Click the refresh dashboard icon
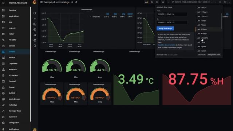The width and height of the screenshot is (233, 131). 225,2
